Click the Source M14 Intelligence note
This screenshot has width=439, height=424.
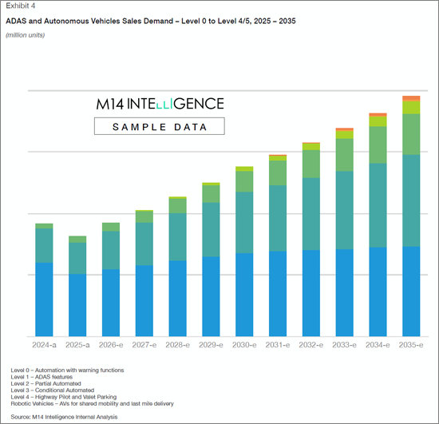tap(64, 417)
